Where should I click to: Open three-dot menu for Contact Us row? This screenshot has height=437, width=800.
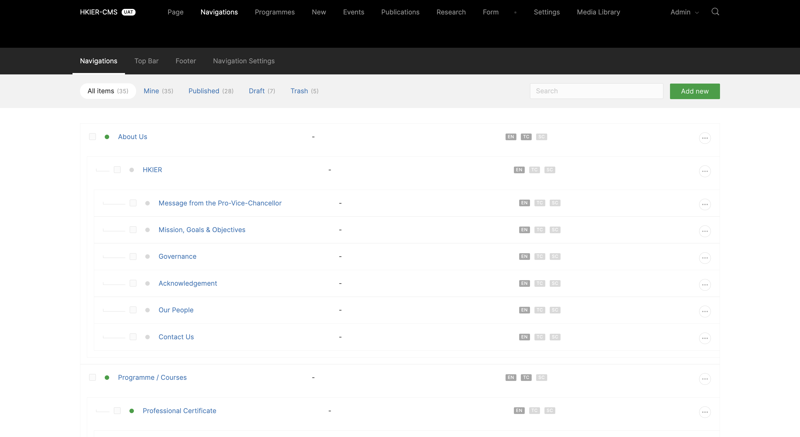point(705,338)
